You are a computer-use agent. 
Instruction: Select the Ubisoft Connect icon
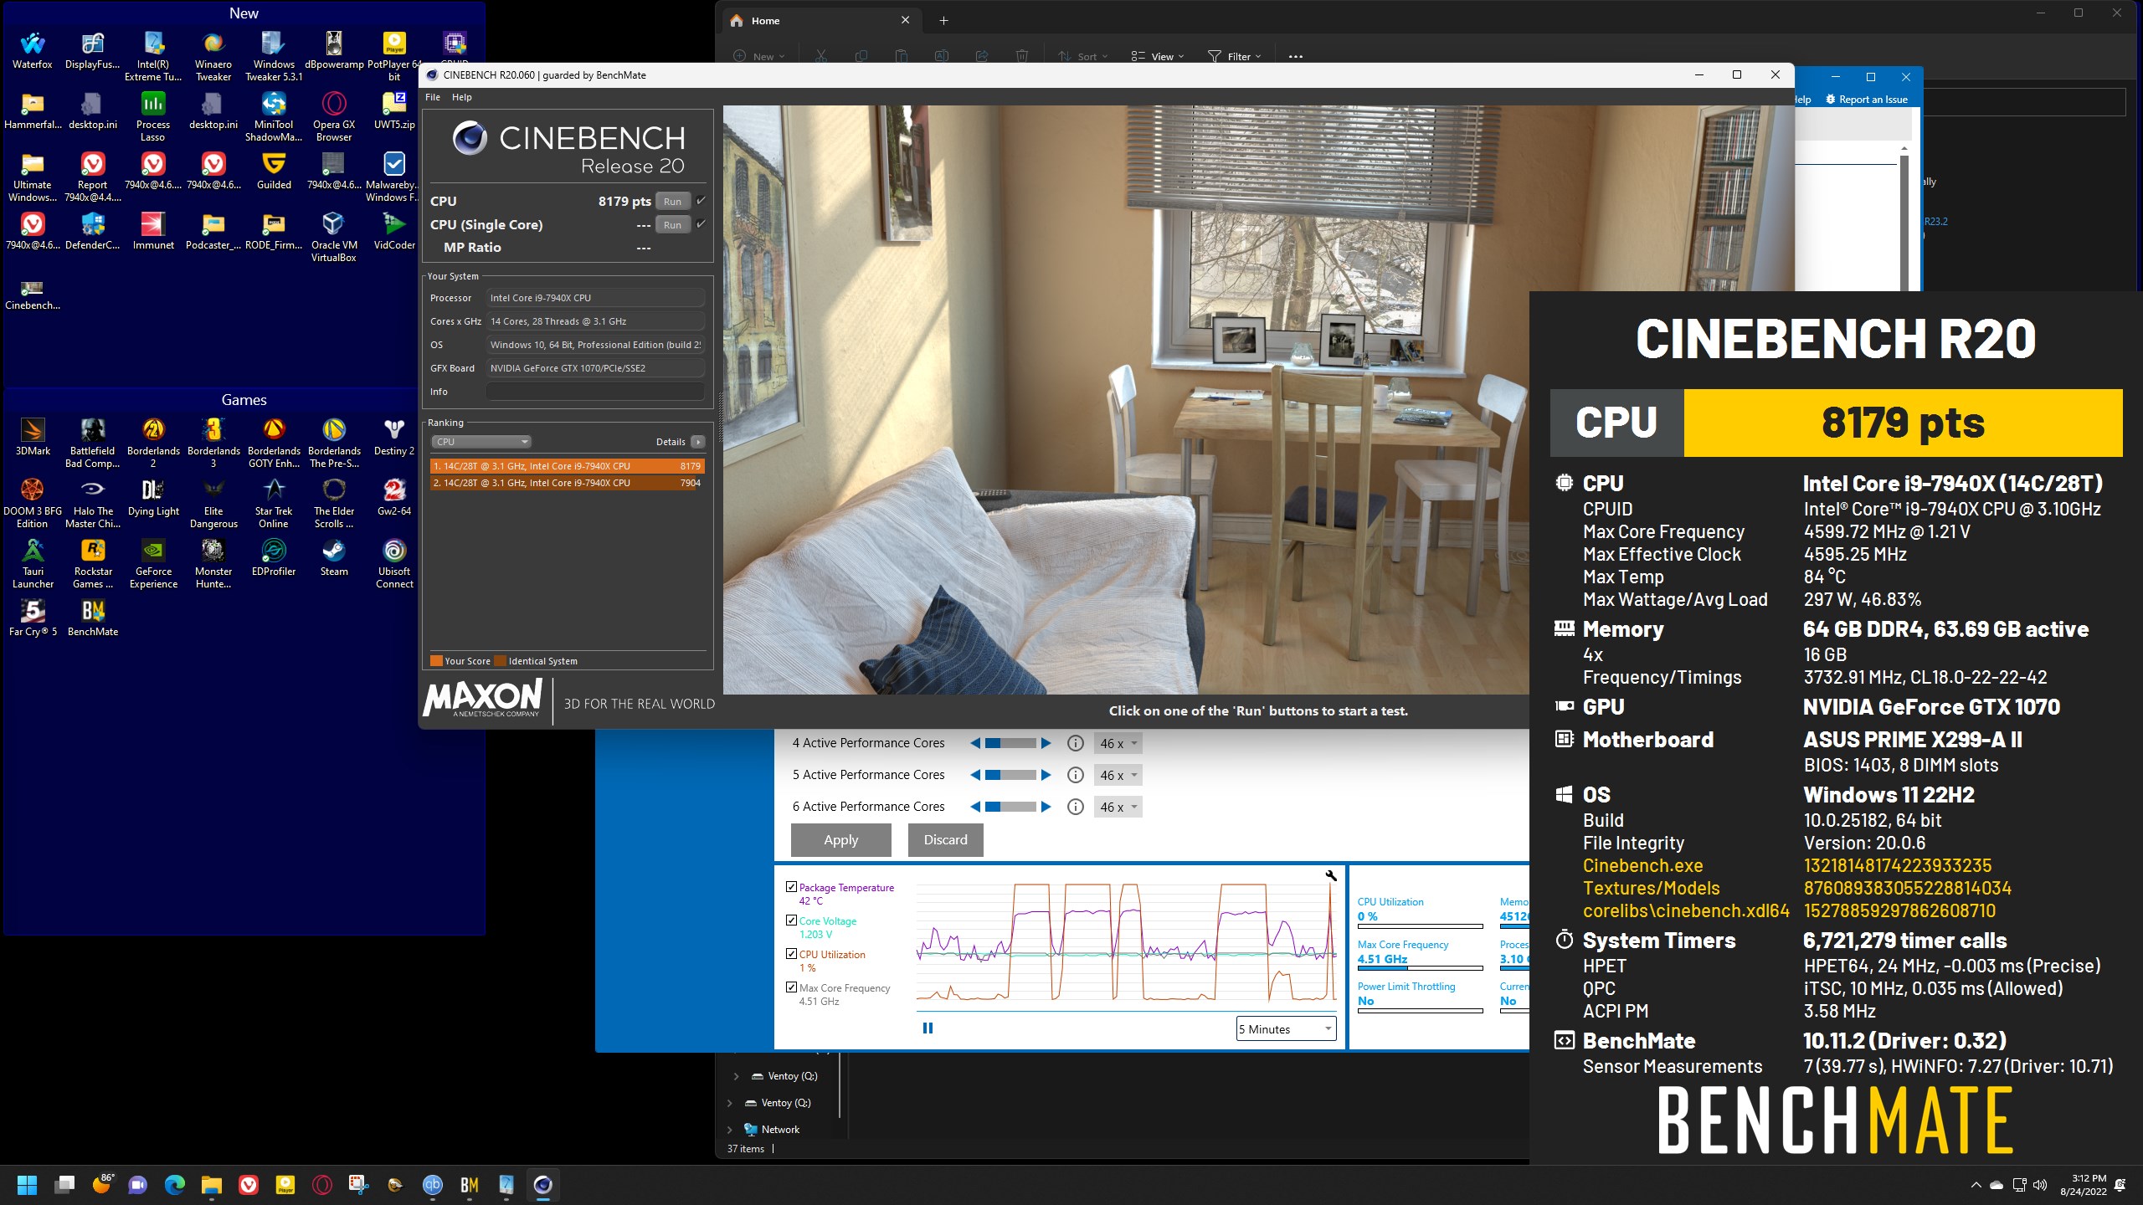[394, 563]
